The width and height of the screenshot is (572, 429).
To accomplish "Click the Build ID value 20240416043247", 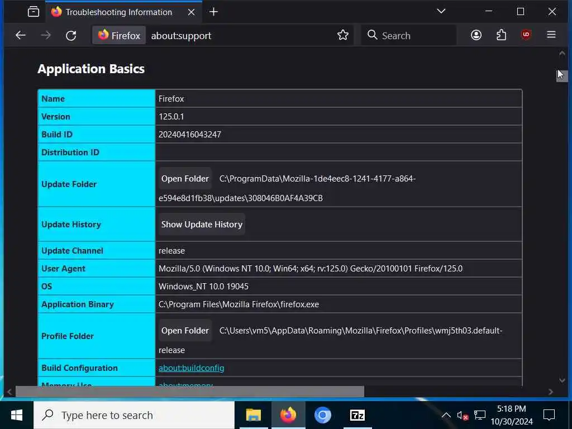I will point(190,135).
